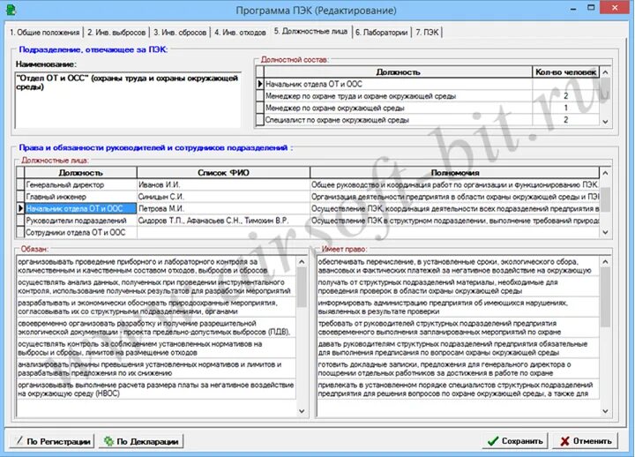This screenshot has height=457, width=635.
Task: Click scroll down arrow in Имеет право list
Action: tap(605, 411)
